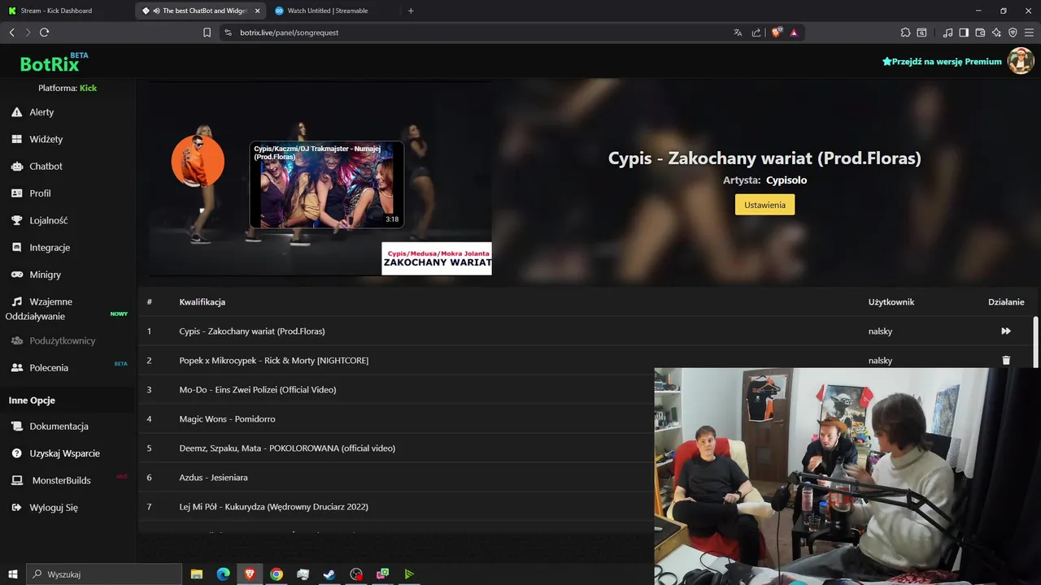This screenshot has height=585, width=1041.
Task: Open the Widżety sidebar section
Action: coord(46,139)
